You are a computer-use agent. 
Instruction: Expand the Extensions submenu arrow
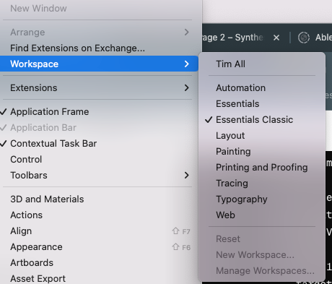point(186,88)
